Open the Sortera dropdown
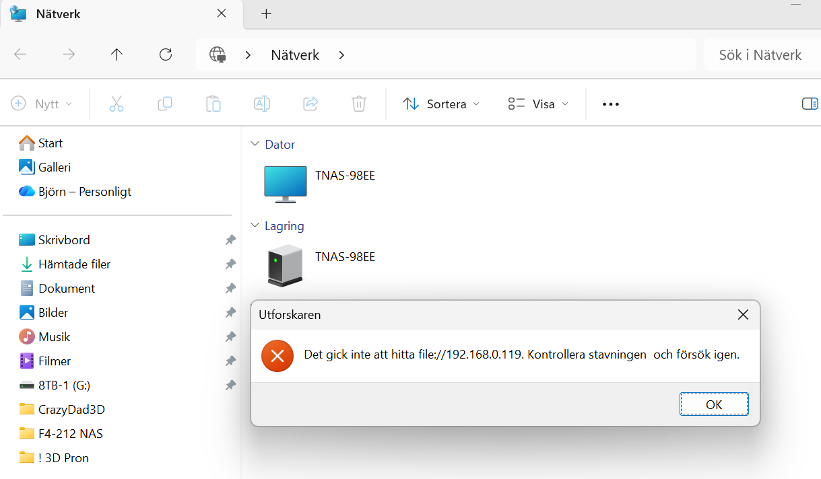Image resolution: width=821 pixels, height=479 pixels. coord(442,104)
